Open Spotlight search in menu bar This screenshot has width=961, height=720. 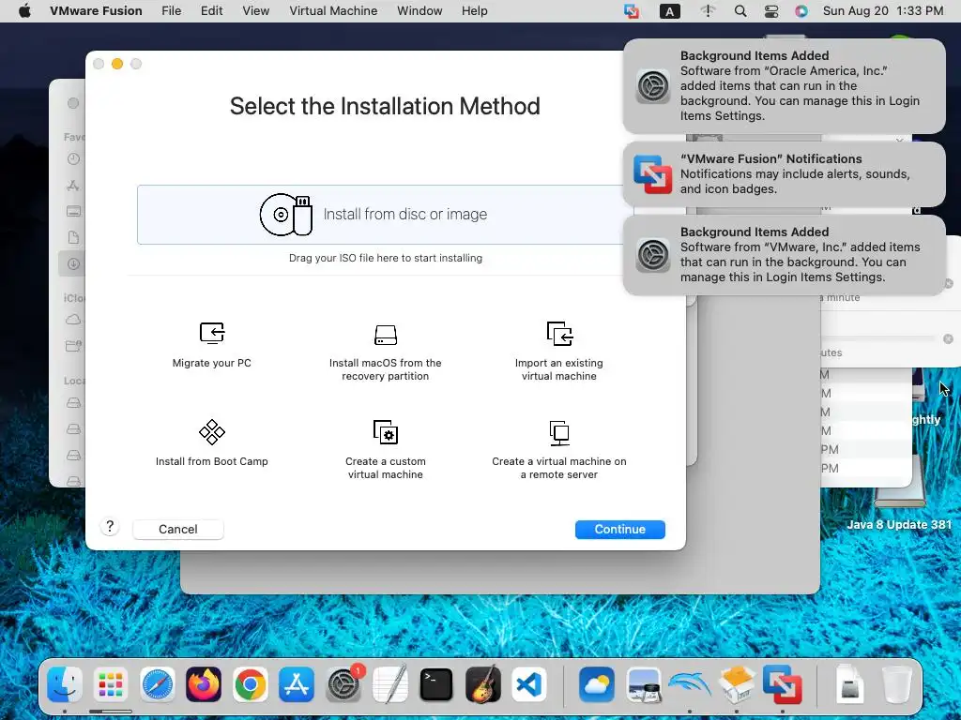[740, 11]
